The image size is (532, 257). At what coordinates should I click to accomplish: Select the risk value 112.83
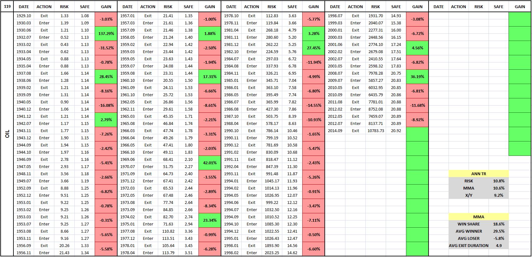[x=272, y=16]
